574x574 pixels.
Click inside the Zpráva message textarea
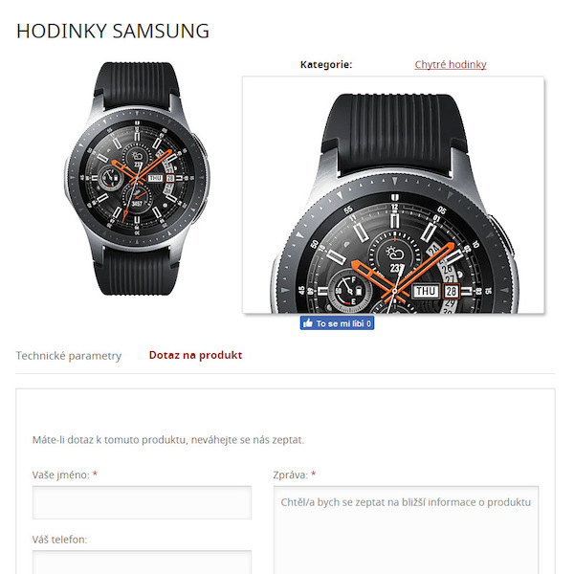[x=406, y=530]
